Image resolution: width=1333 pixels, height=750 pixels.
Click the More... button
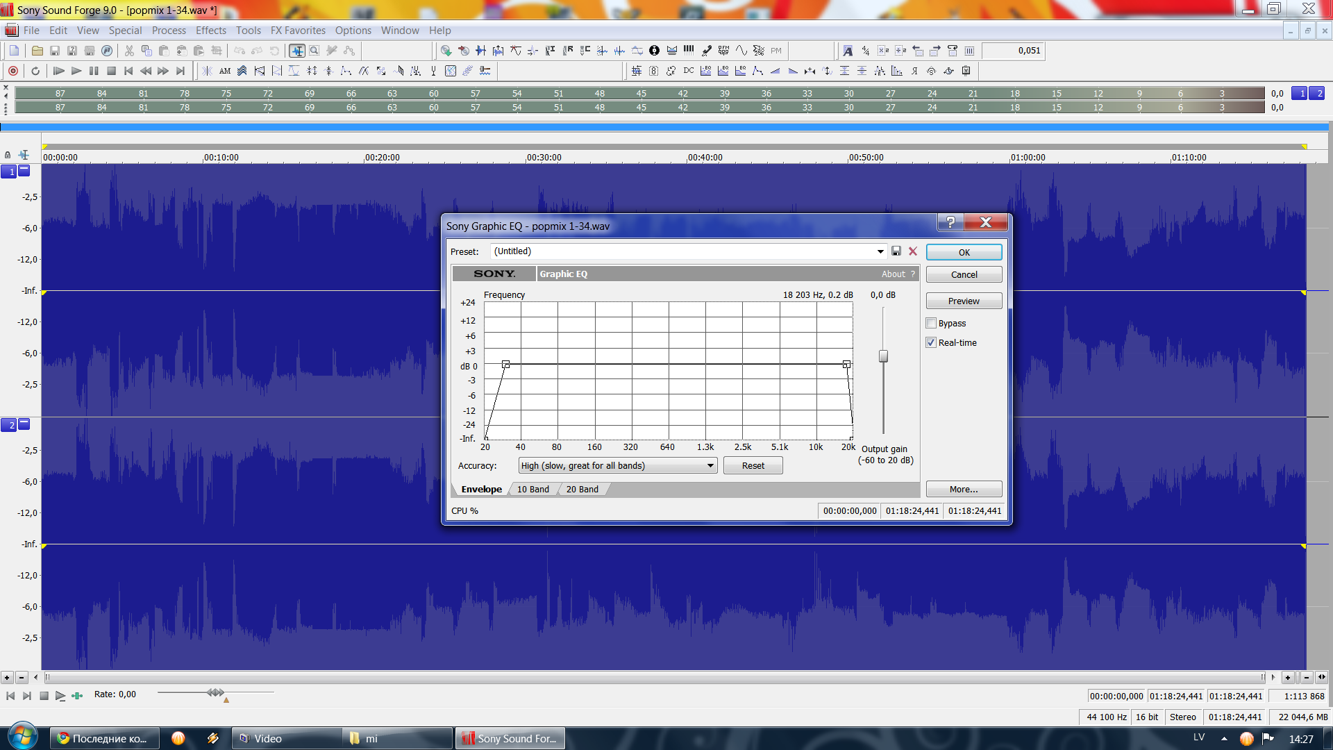pos(964,489)
